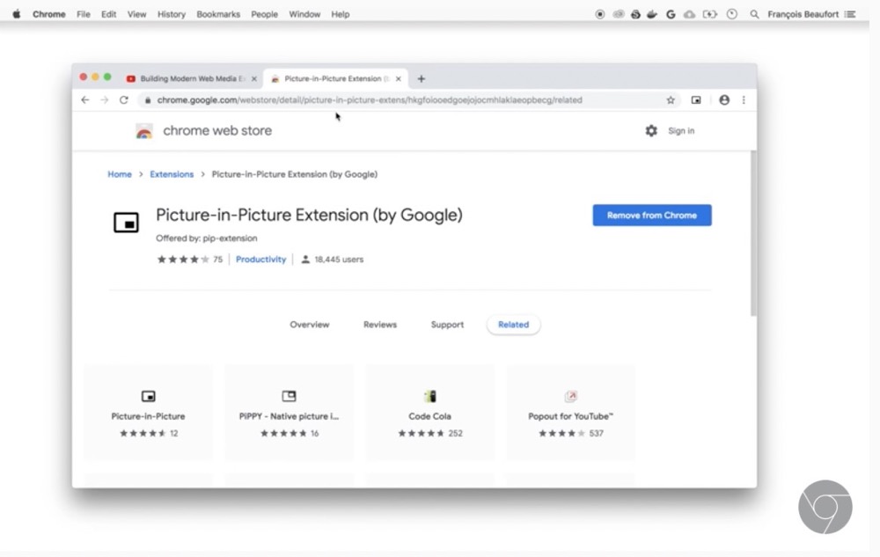This screenshot has height=557, width=880.
Task: Click the Sign in link
Action: click(681, 131)
